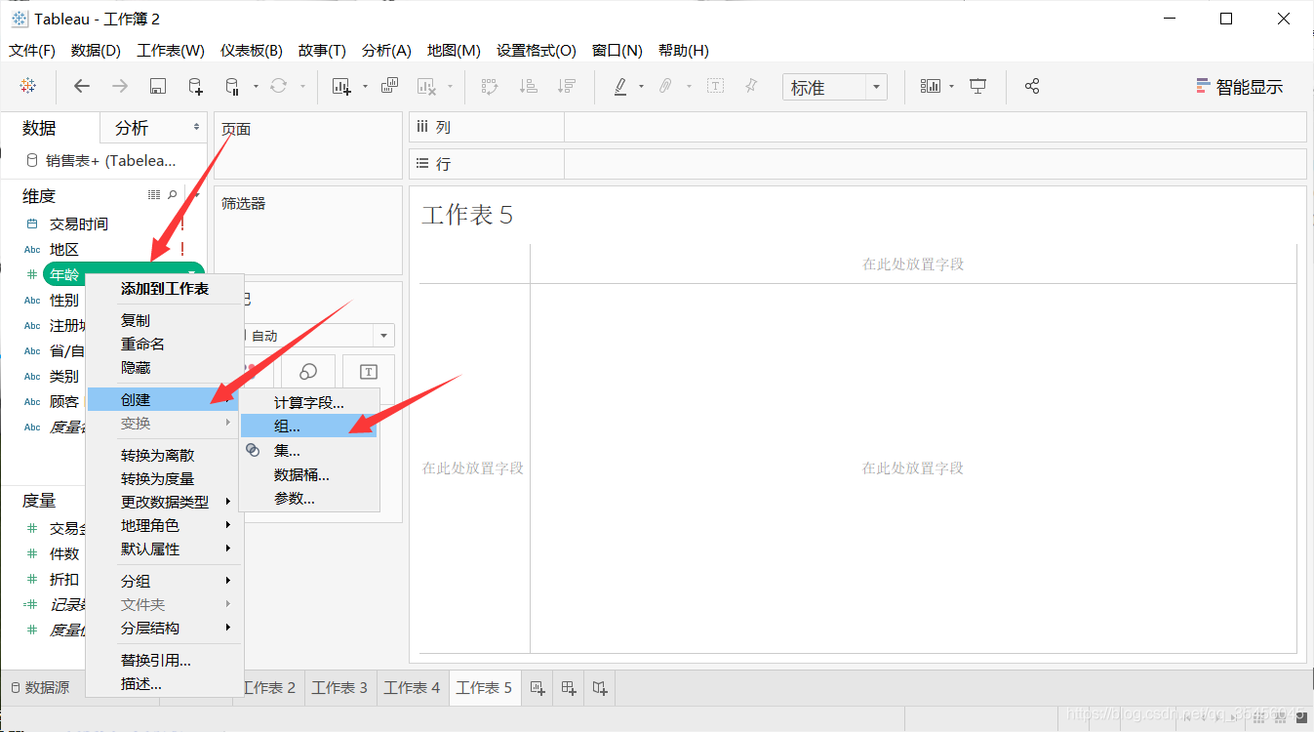
Task: Click the sort ascending icon
Action: [x=528, y=86]
